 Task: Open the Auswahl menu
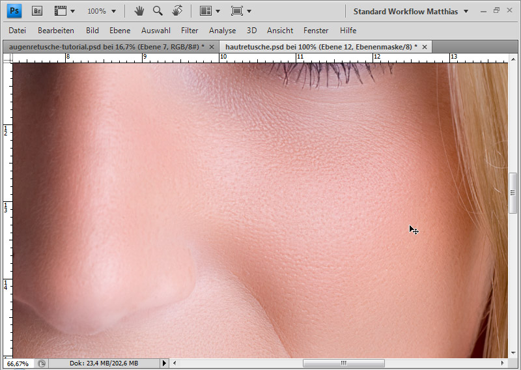[155, 31]
